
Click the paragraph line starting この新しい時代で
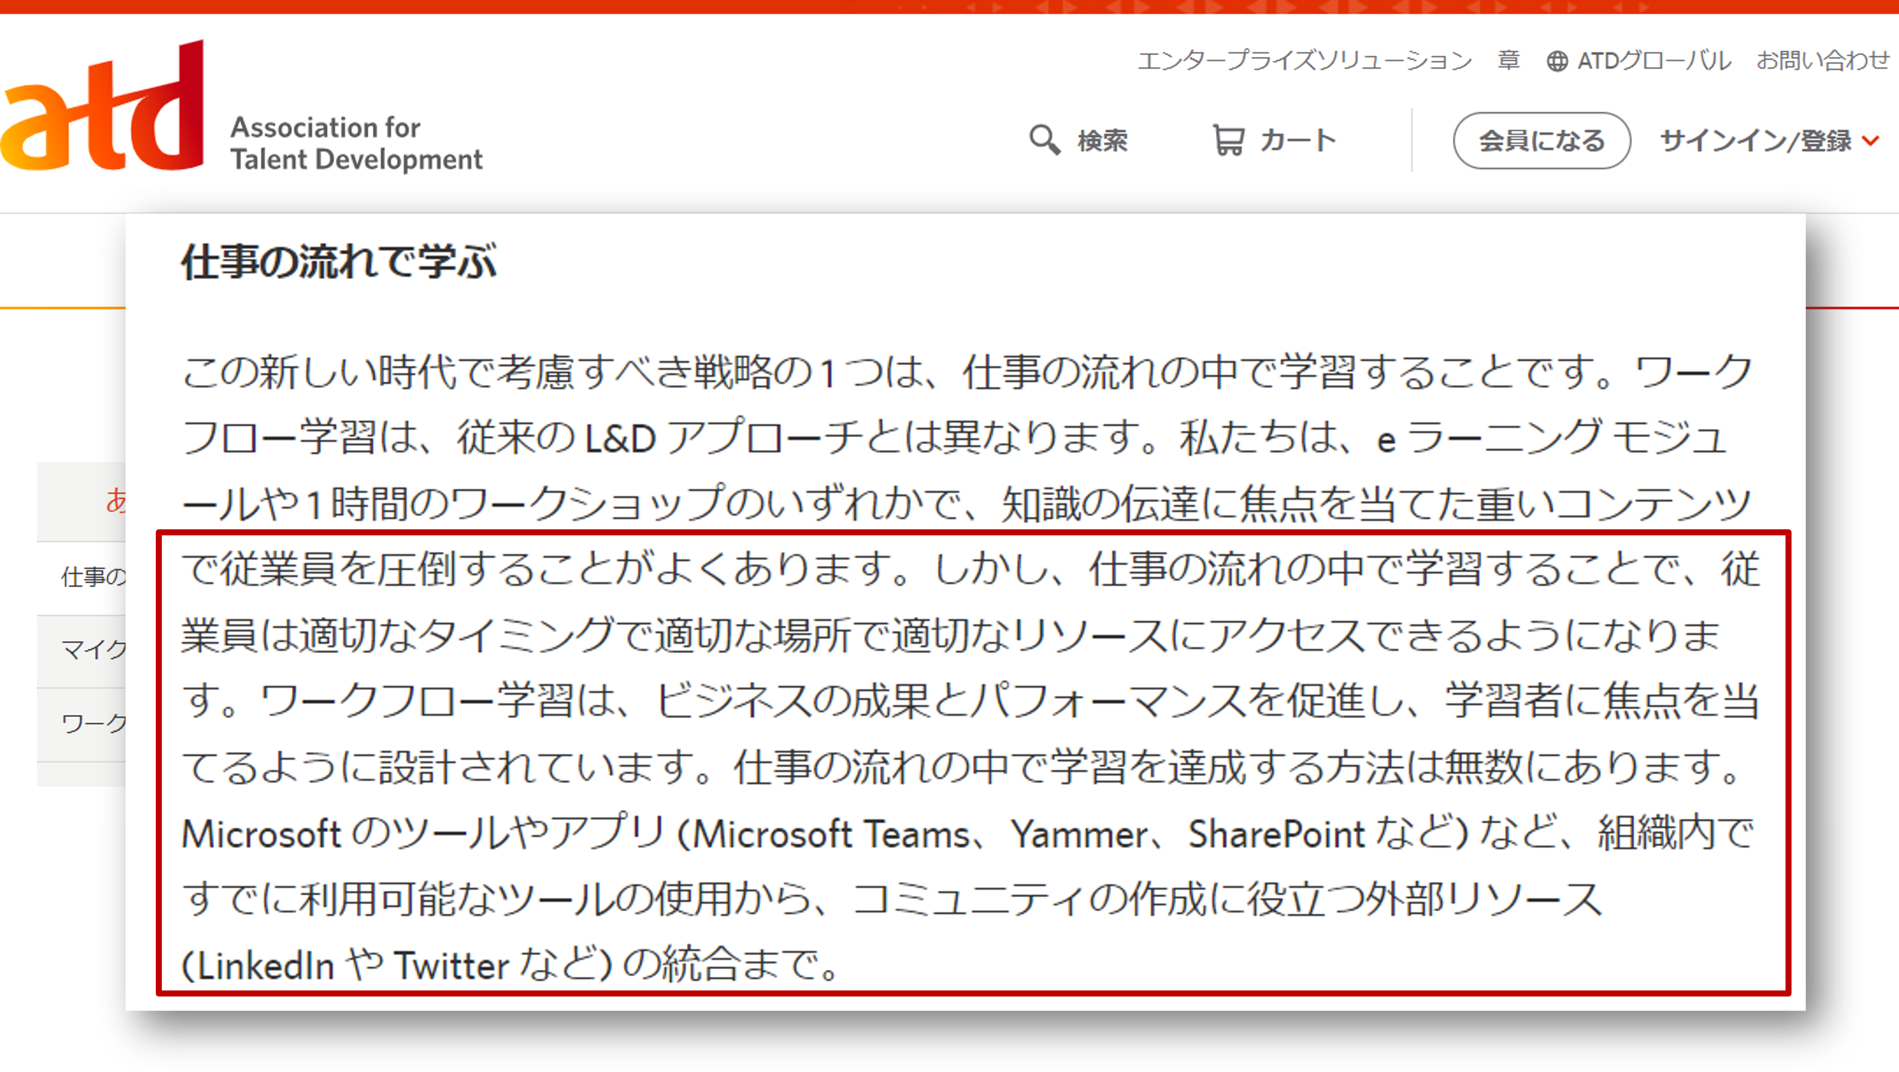[x=966, y=372]
